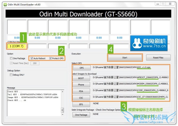Click the BOOT image select button
The height and width of the screenshot is (126, 178).
coord(81,78)
